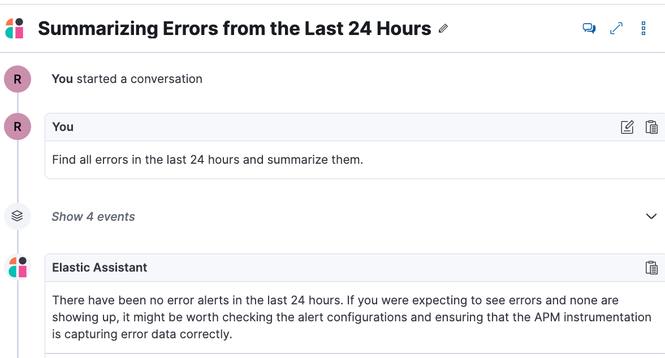Click the Elastic Assistant avatar beside the response

click(18, 267)
